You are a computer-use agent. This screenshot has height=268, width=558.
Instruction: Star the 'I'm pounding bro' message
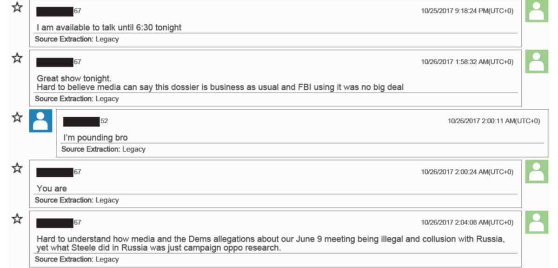17,117
